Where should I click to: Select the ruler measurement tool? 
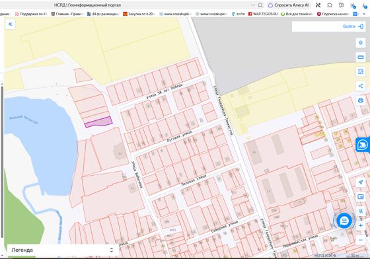[x=361, y=57]
